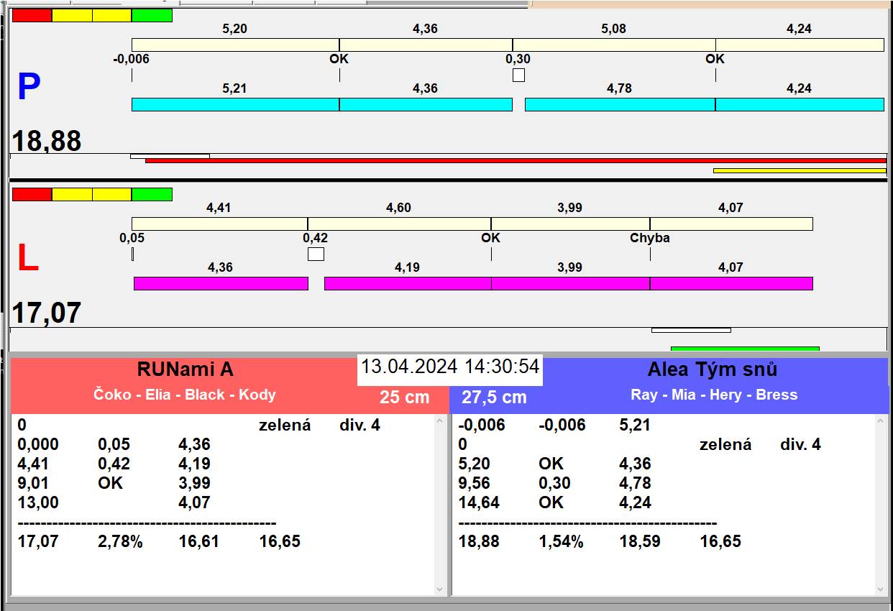This screenshot has height=611, width=893.
Task: Click the 27,5 cm jump height label
Action: (494, 397)
